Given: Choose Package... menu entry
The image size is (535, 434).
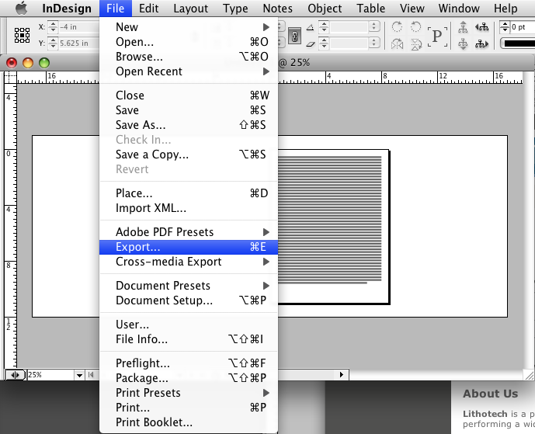Looking at the screenshot, I should click(189, 378).
